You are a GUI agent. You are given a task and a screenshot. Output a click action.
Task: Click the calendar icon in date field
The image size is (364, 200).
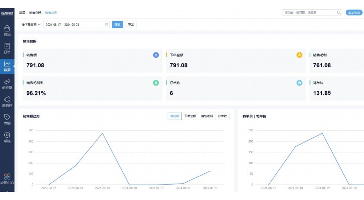pyautogui.click(x=106, y=25)
